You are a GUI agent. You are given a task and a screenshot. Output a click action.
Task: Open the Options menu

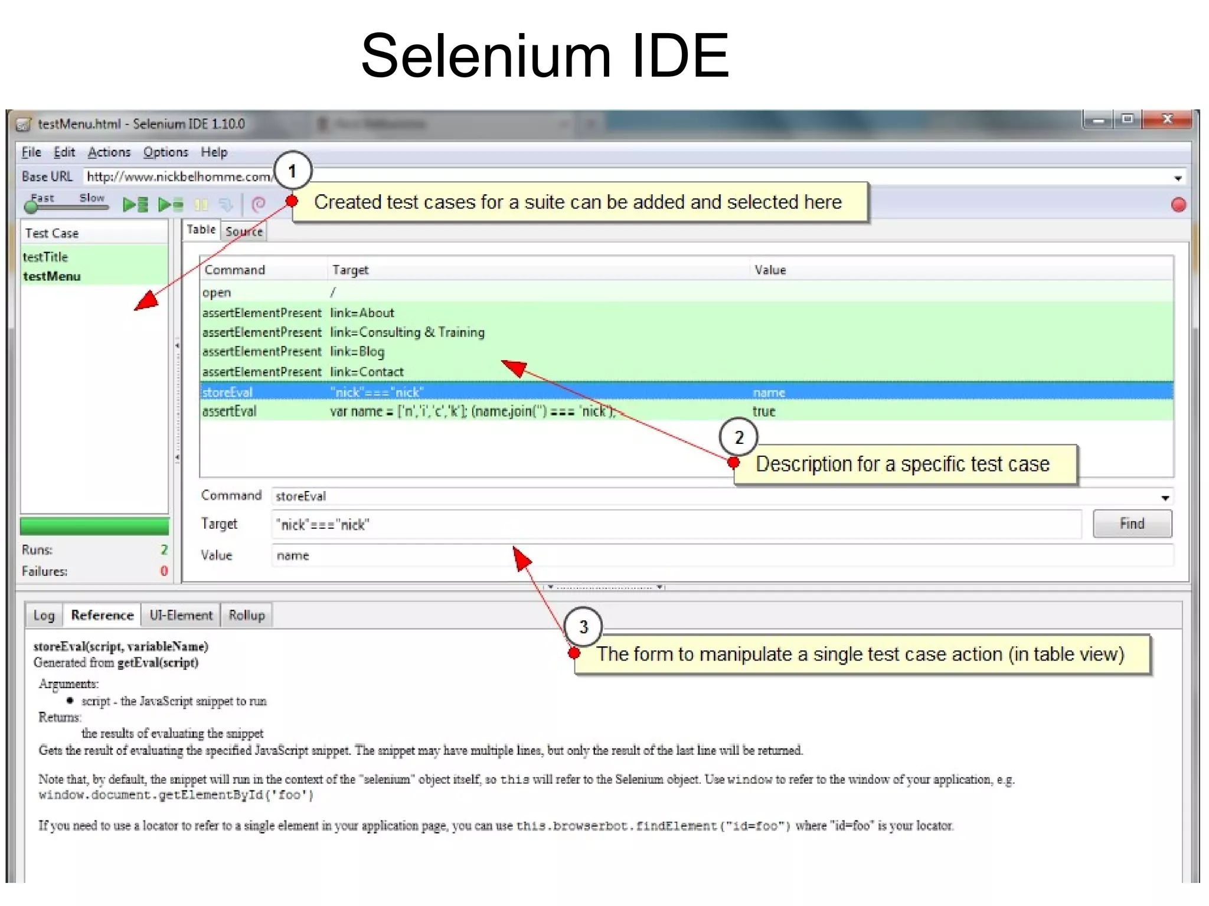(x=165, y=152)
